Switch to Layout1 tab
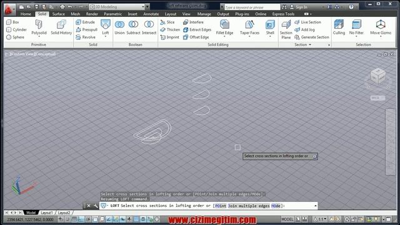The width and height of the screenshot is (400, 225). [x=47, y=212]
